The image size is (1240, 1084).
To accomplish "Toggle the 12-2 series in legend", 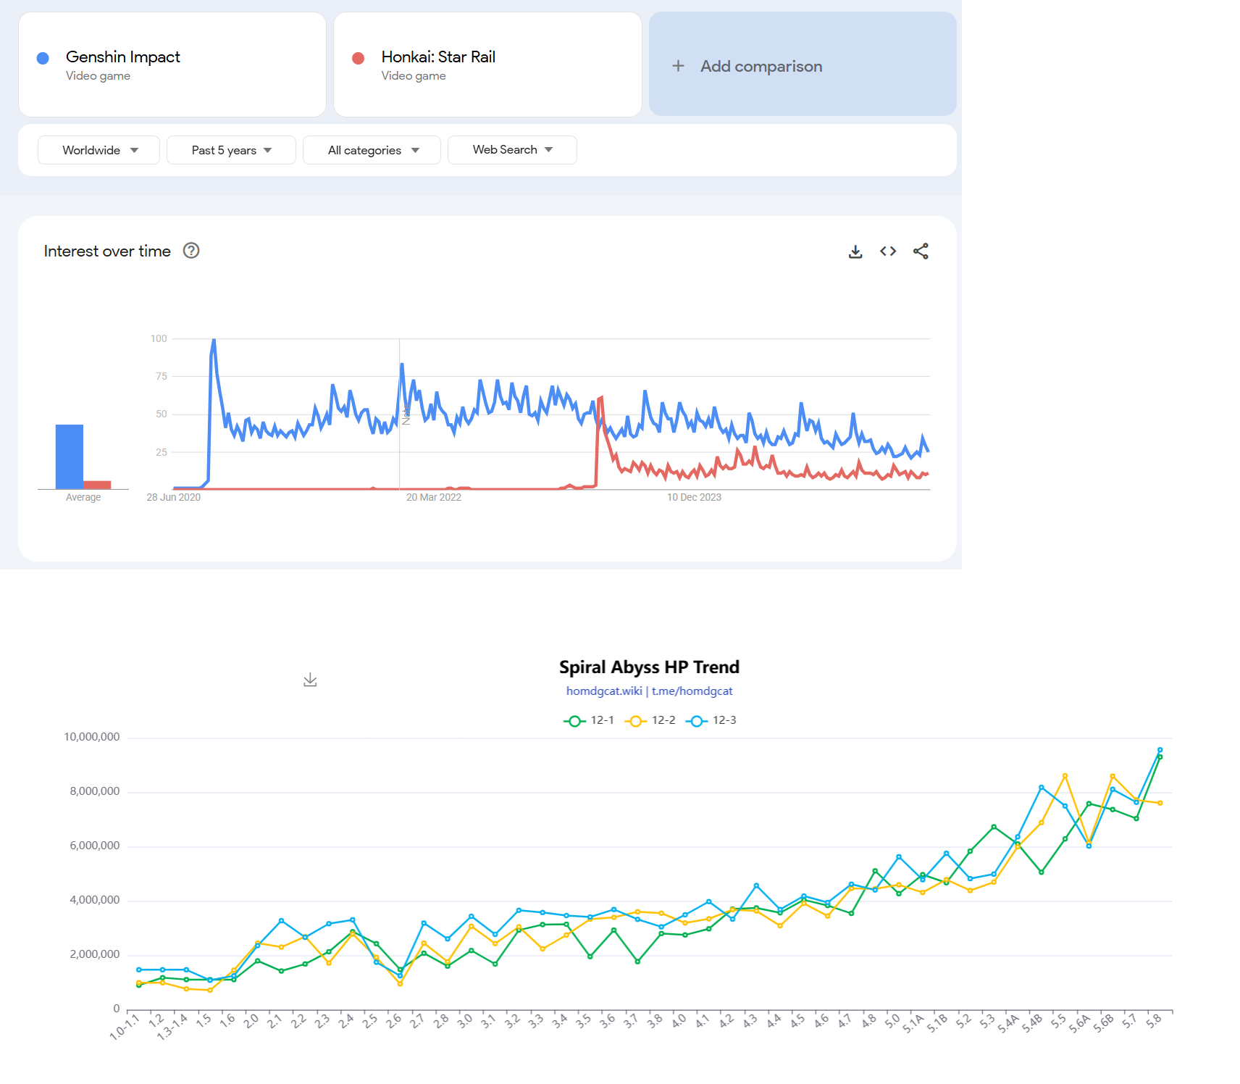I will [650, 720].
